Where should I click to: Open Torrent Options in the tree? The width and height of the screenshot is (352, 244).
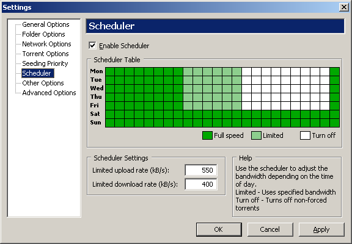pos(45,54)
